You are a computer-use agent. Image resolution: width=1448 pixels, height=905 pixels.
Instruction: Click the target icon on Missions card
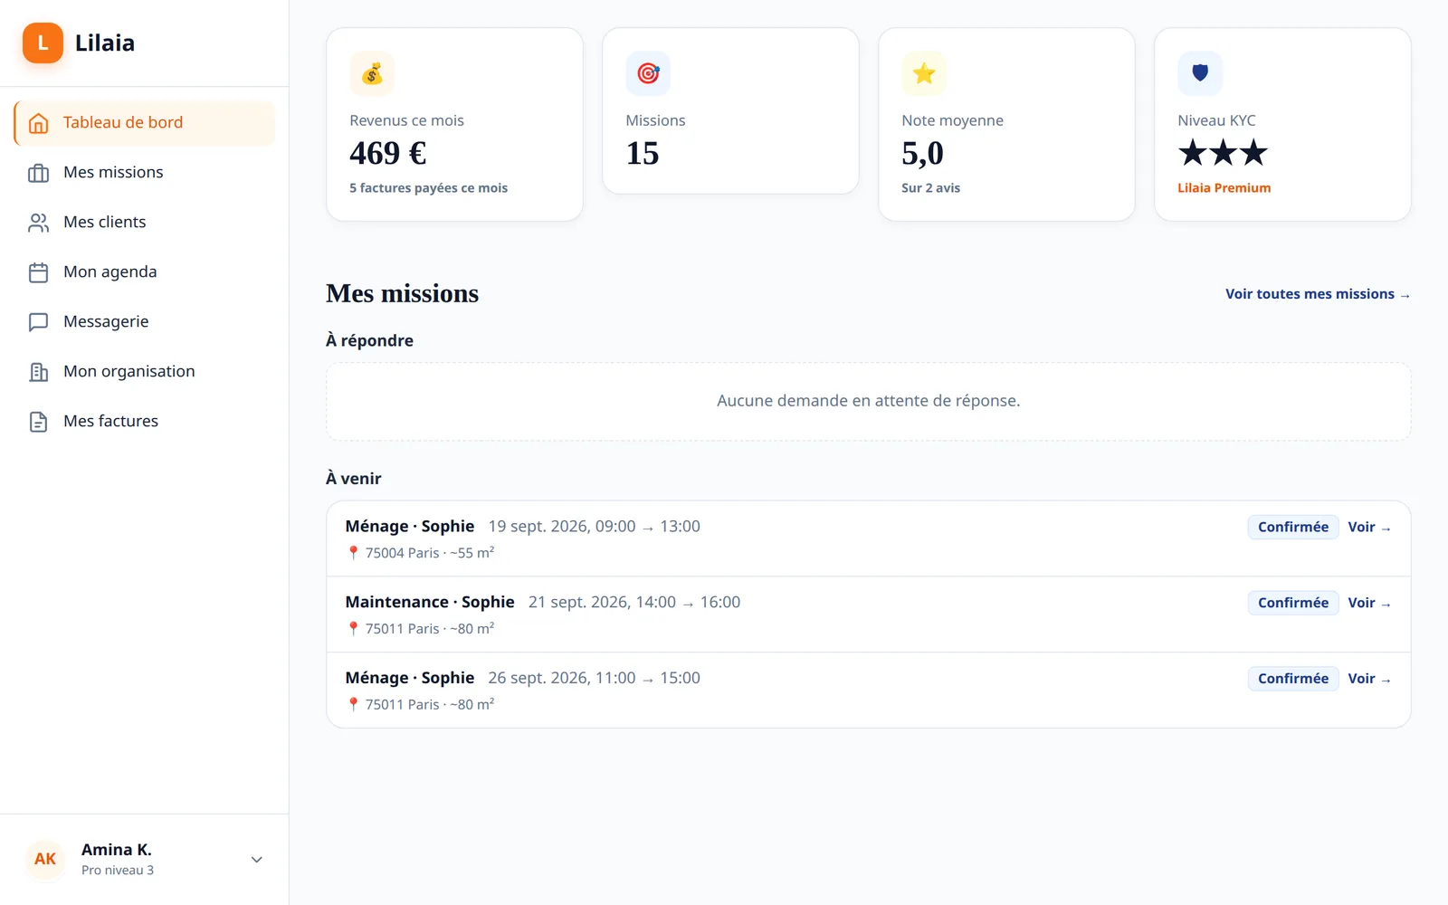coord(648,73)
